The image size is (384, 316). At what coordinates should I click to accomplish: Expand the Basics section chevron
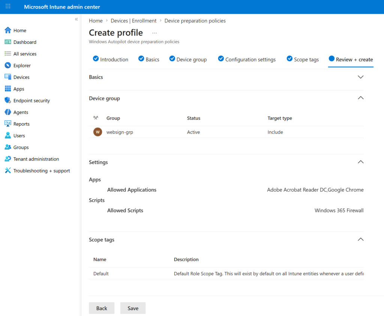pos(360,77)
